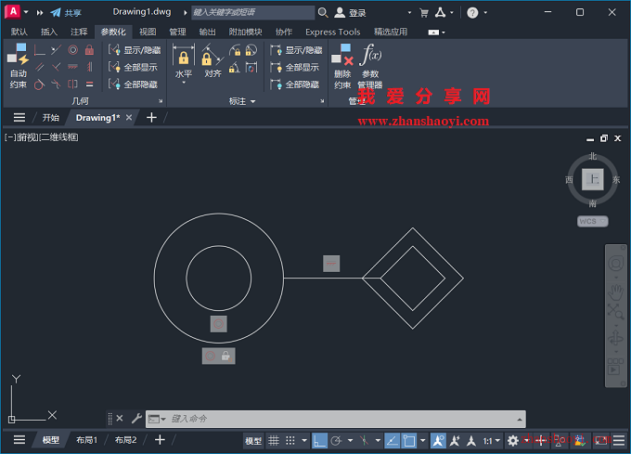
Task: Click dimensional Show/Hide (显示/隐藏) button
Action: pyautogui.click(x=296, y=50)
